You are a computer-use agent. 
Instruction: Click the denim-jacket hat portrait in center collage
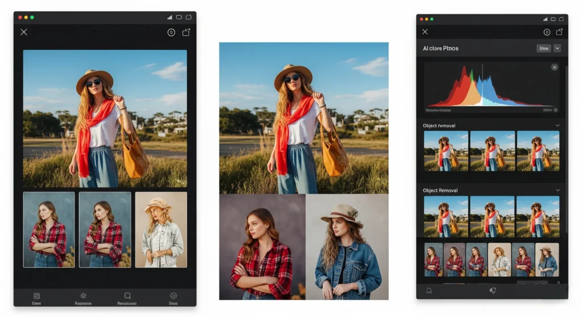click(347, 247)
